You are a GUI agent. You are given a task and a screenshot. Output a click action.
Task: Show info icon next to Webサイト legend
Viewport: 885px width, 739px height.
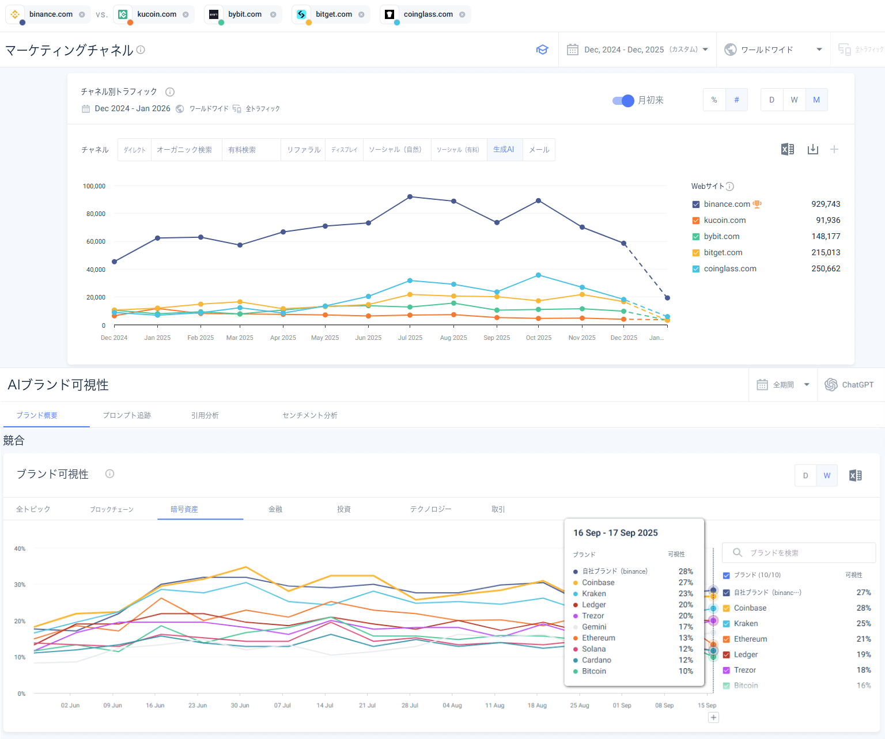(730, 186)
